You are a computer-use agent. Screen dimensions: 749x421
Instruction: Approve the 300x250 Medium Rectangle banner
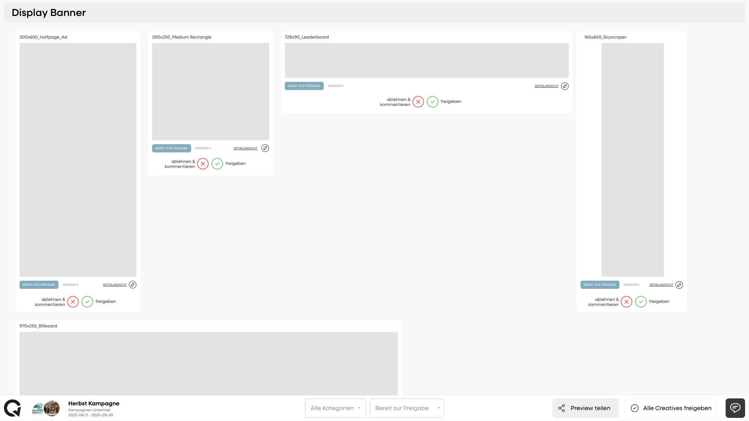click(x=217, y=164)
